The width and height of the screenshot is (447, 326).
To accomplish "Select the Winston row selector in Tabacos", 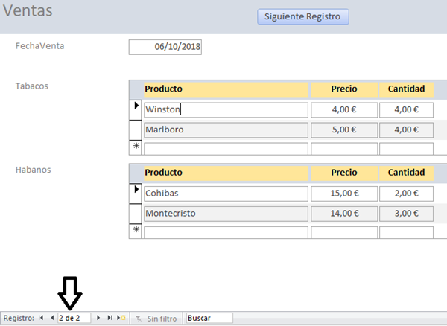I will [x=136, y=110].
